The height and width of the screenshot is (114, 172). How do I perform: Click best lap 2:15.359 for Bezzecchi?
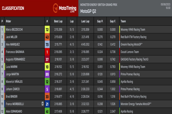tap(58, 29)
